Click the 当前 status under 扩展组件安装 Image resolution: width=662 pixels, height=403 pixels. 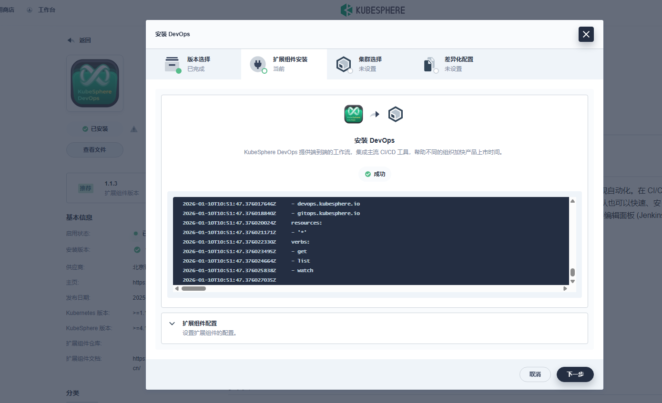(x=279, y=69)
